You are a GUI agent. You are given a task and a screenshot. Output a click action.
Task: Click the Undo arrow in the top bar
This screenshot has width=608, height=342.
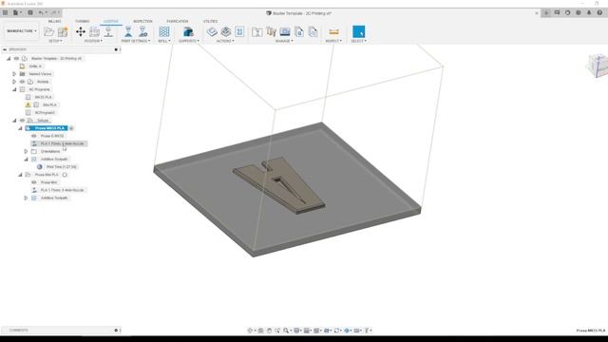coord(41,12)
